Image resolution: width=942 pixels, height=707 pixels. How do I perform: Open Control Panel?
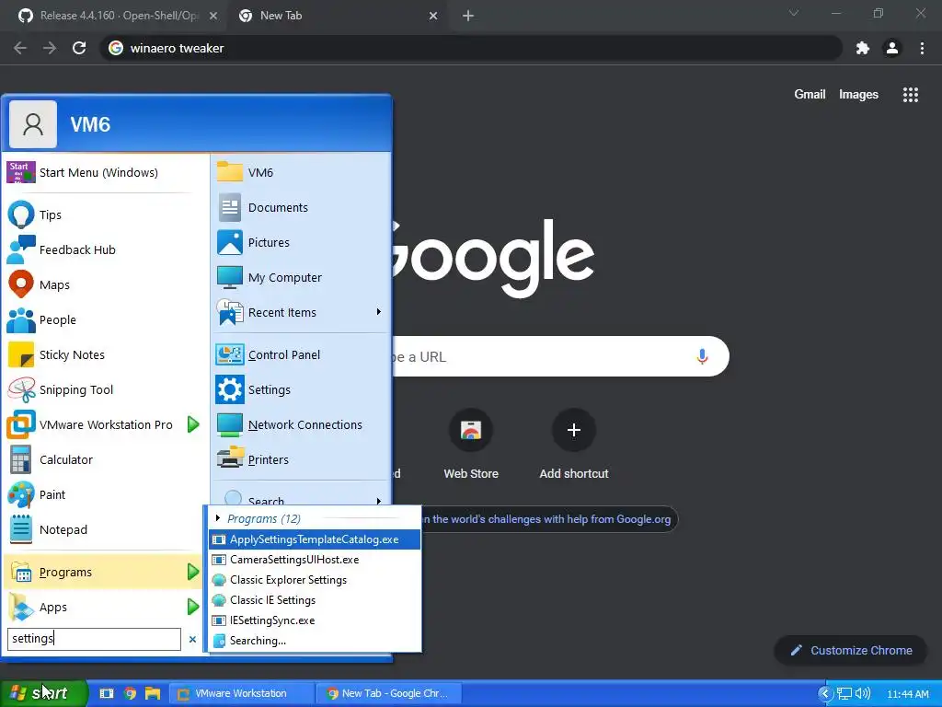[x=301, y=354]
